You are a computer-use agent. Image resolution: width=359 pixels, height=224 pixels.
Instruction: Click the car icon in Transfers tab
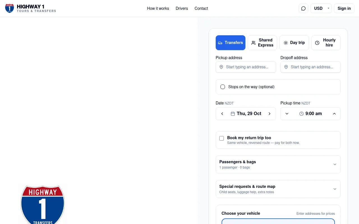[220, 43]
